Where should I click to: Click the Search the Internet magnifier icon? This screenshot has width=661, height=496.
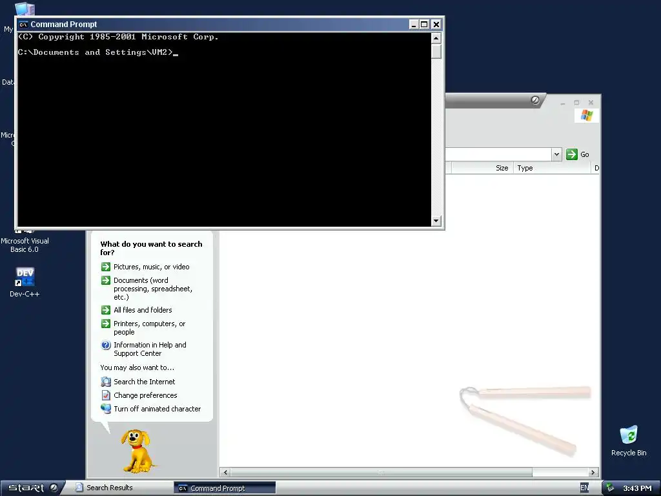click(x=106, y=382)
